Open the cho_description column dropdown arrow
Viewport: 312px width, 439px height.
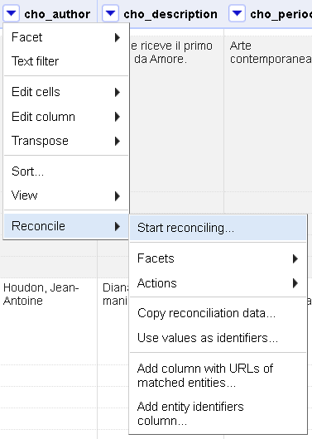(x=110, y=13)
